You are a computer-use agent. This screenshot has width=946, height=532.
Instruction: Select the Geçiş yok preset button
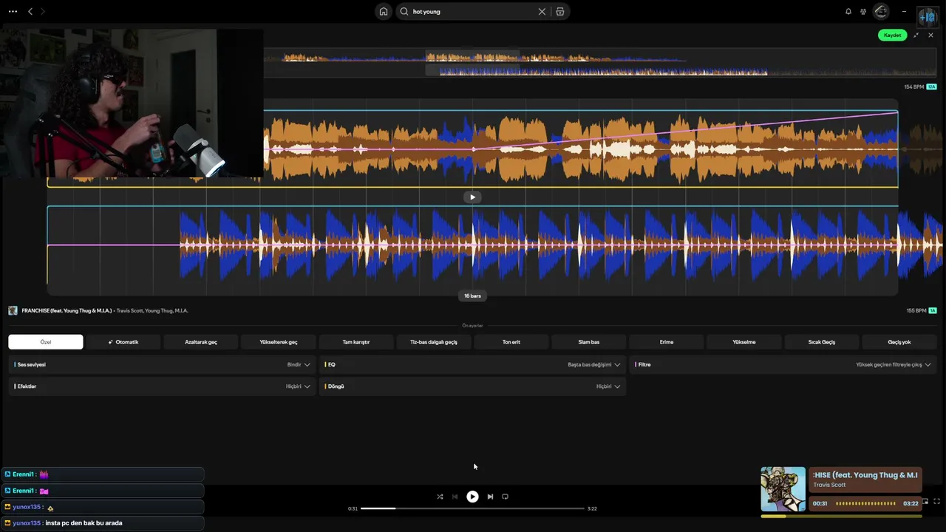(x=899, y=342)
